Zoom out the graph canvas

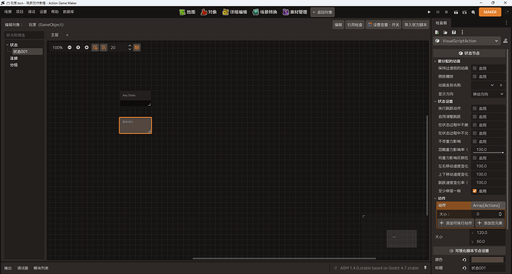pos(70,47)
